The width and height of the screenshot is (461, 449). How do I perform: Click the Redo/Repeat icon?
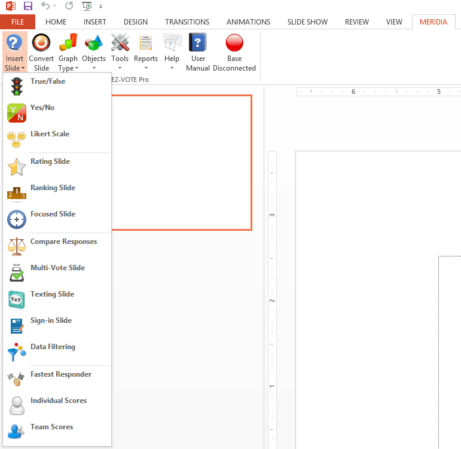69,5
